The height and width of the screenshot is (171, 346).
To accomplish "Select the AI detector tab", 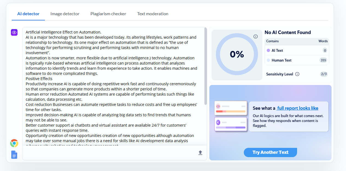I will (28, 14).
